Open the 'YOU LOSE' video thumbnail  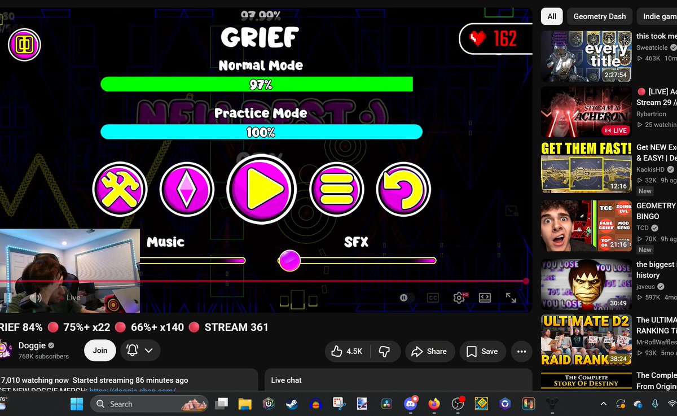point(586,284)
